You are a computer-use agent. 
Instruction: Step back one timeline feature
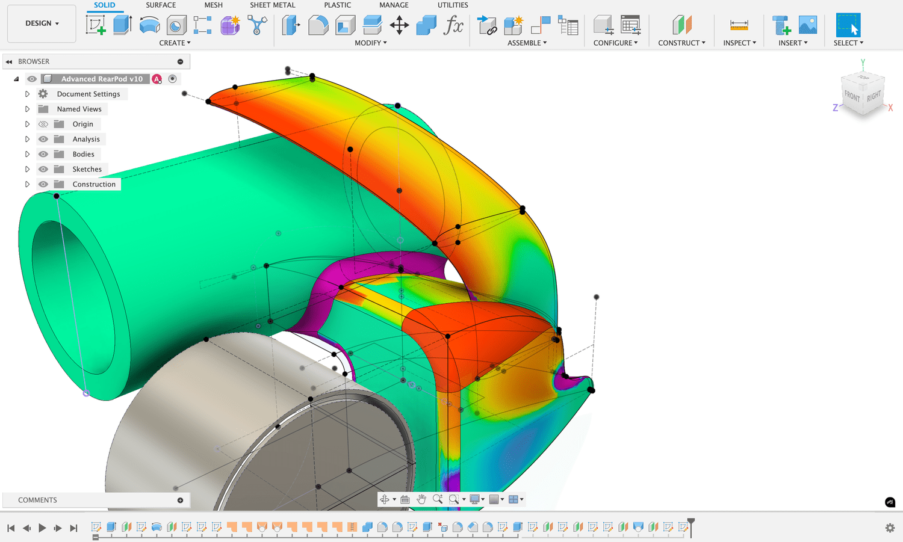click(x=26, y=528)
